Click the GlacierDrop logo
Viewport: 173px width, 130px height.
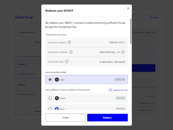pyautogui.click(x=24, y=17)
